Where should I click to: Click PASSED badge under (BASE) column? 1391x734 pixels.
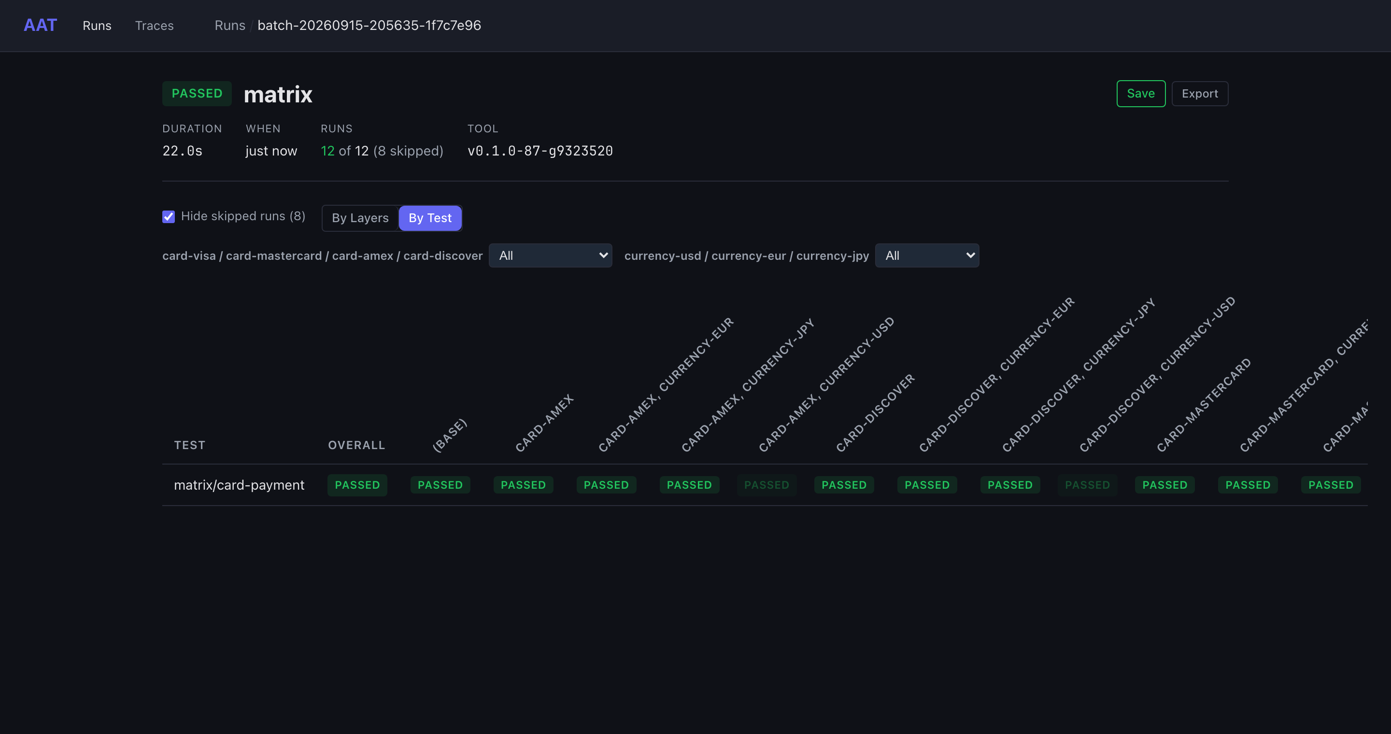[x=440, y=485]
